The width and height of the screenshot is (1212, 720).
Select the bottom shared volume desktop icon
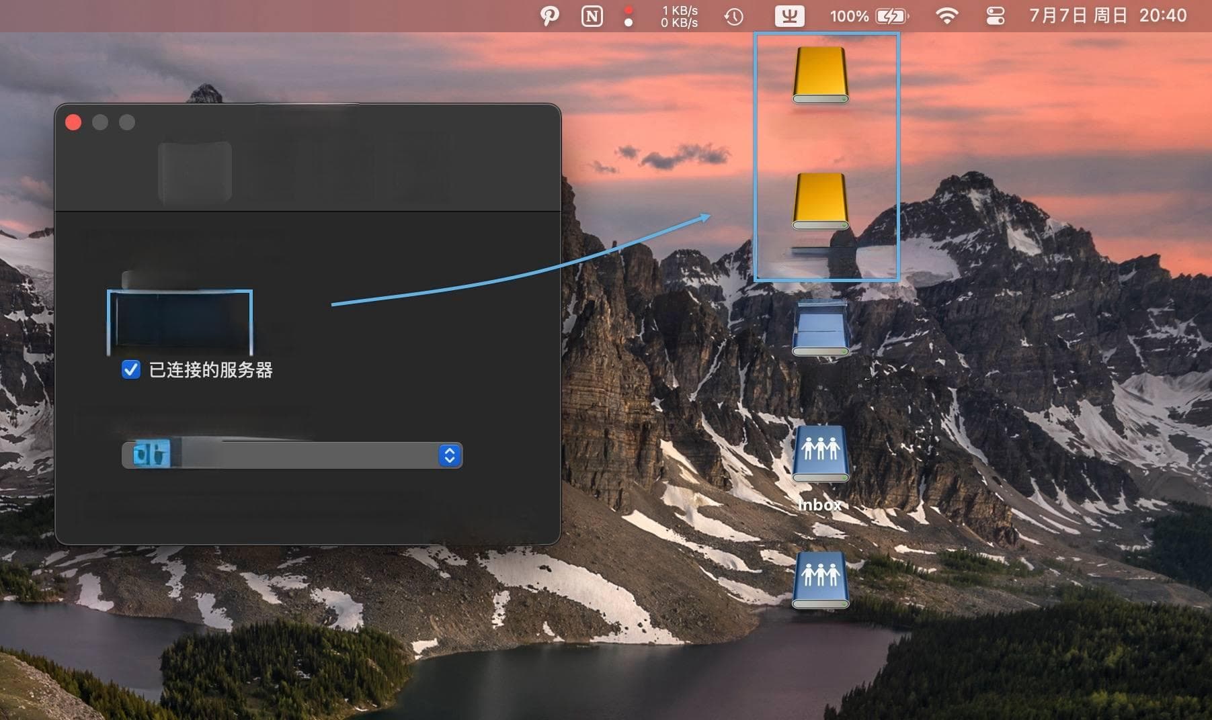820,580
